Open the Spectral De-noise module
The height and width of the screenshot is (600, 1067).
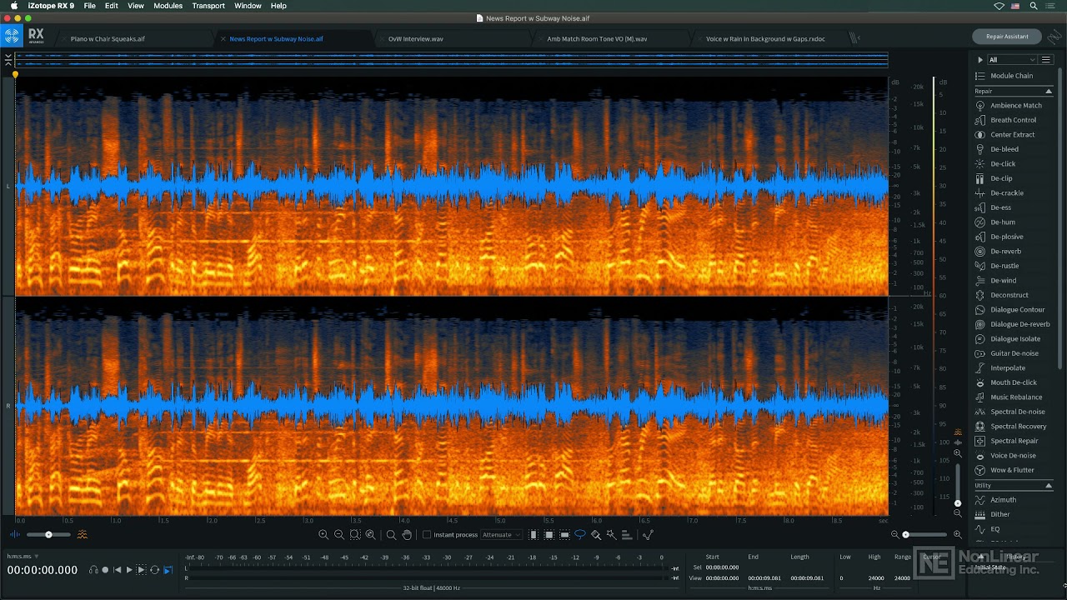[1017, 412]
